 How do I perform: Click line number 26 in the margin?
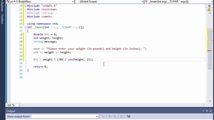coord(21,63)
